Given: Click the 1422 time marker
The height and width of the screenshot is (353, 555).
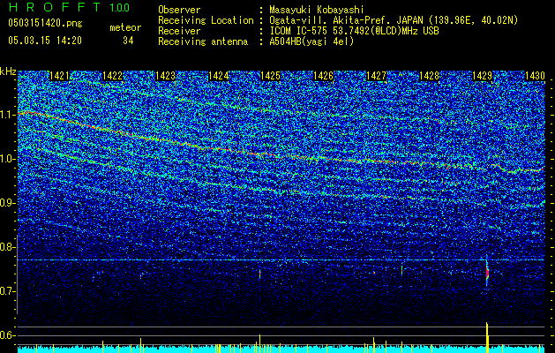Looking at the screenshot, I should point(112,76).
